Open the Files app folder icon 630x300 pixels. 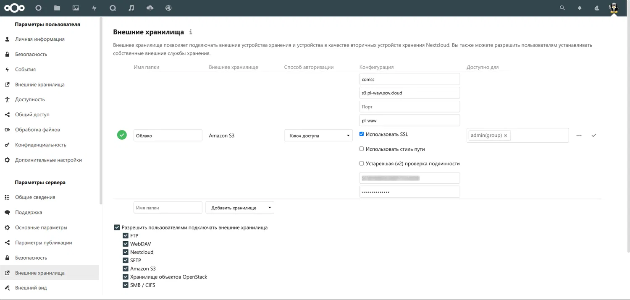tap(57, 8)
